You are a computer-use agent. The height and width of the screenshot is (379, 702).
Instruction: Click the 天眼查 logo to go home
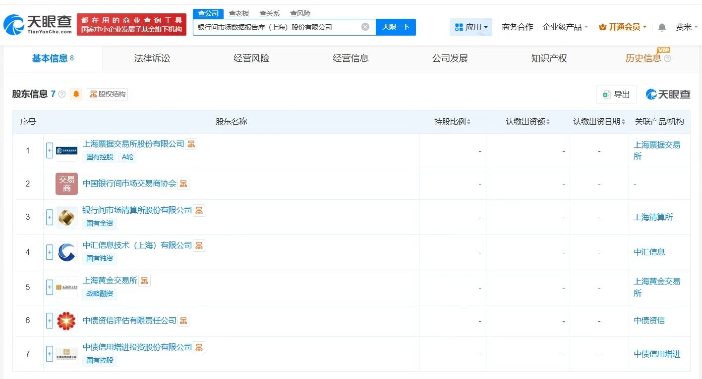coord(37,24)
